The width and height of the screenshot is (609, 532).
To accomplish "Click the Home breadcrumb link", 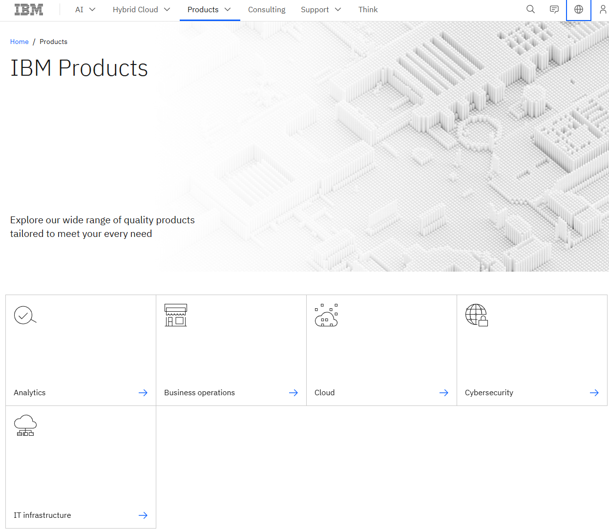I will pyautogui.click(x=19, y=42).
